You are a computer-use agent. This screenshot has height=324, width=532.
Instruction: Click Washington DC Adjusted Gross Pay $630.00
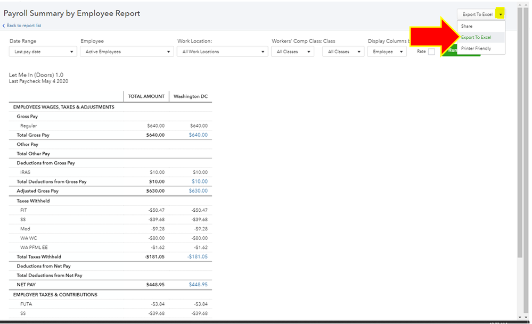coord(198,191)
